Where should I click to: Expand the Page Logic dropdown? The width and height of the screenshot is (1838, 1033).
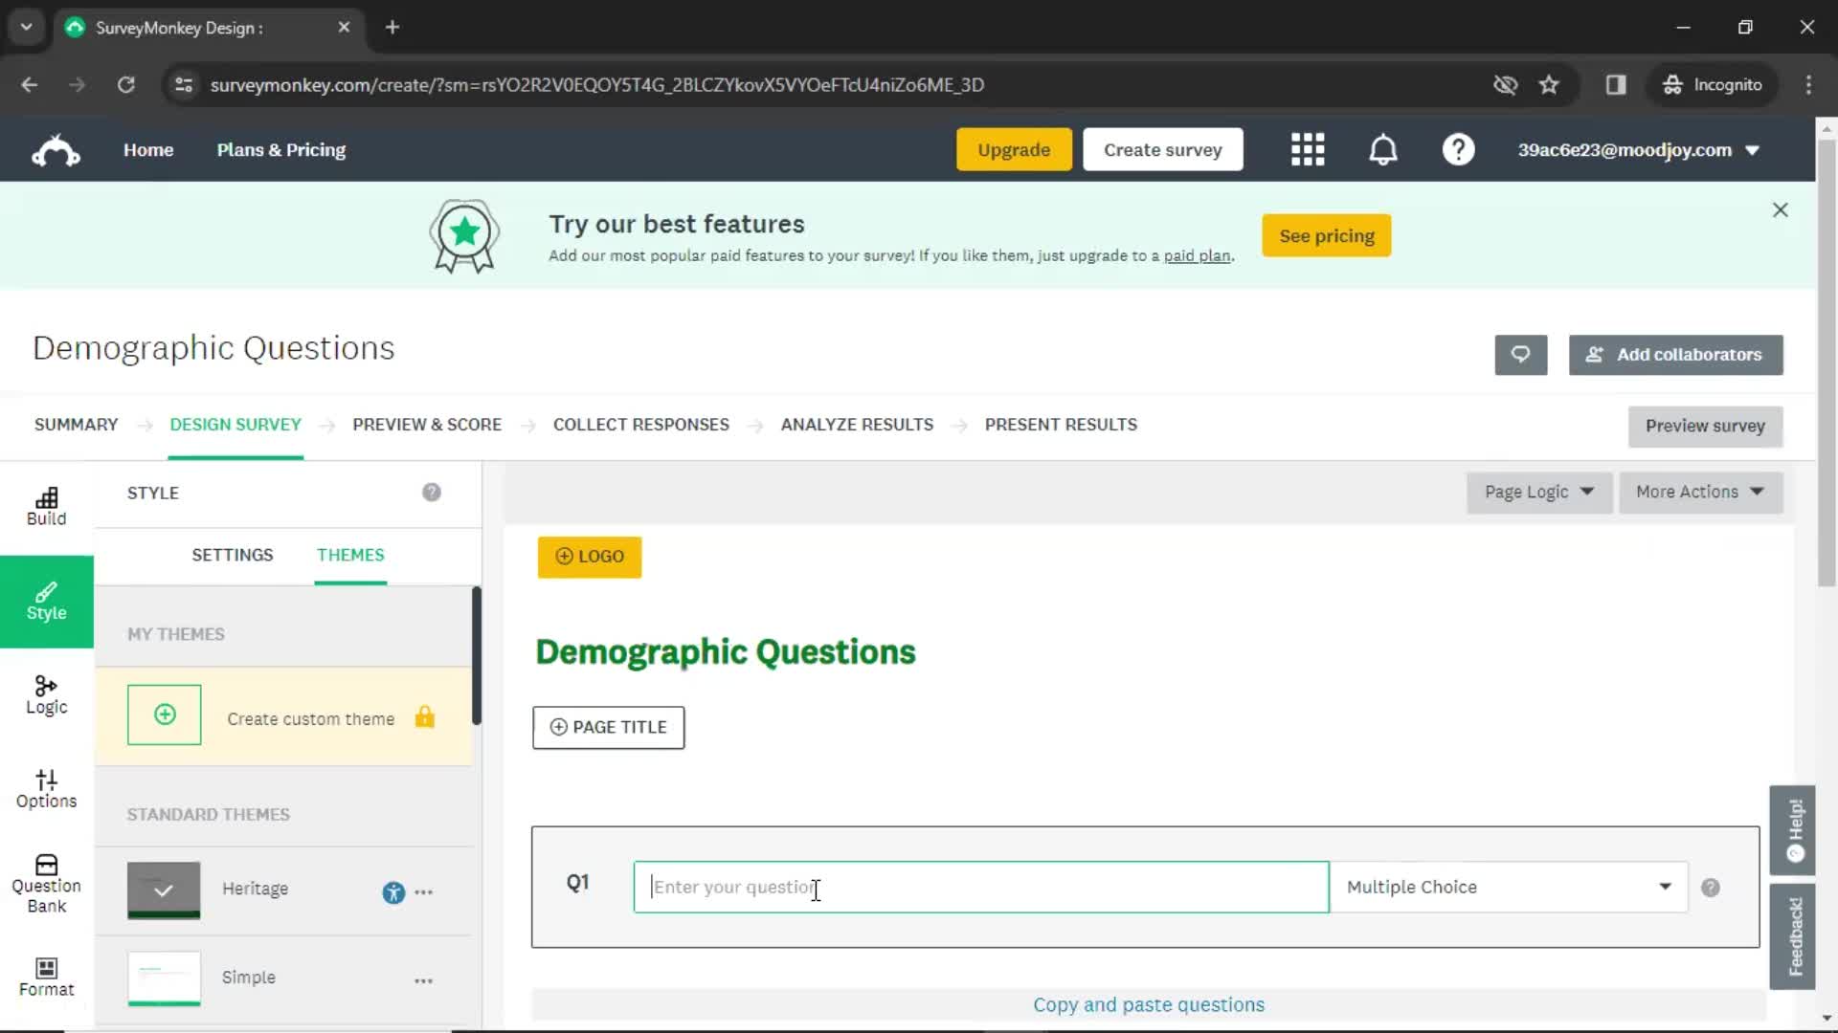pos(1537,491)
